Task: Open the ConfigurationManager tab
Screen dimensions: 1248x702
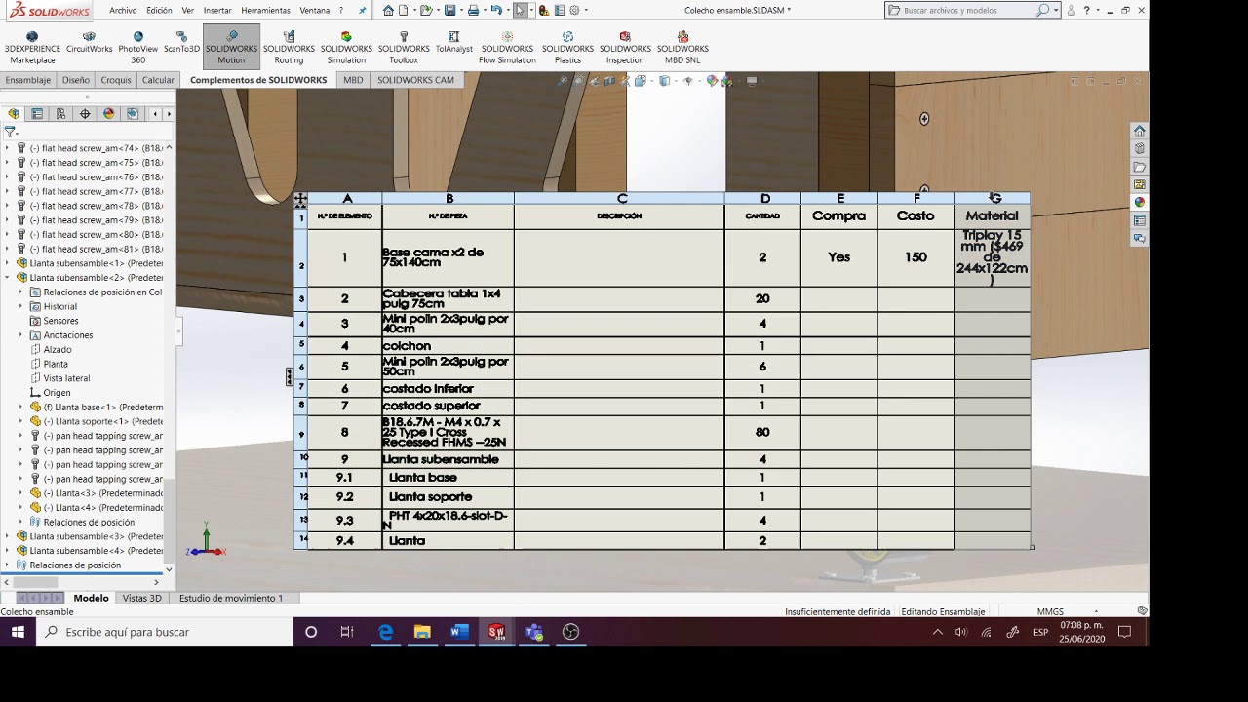Action: click(60, 114)
